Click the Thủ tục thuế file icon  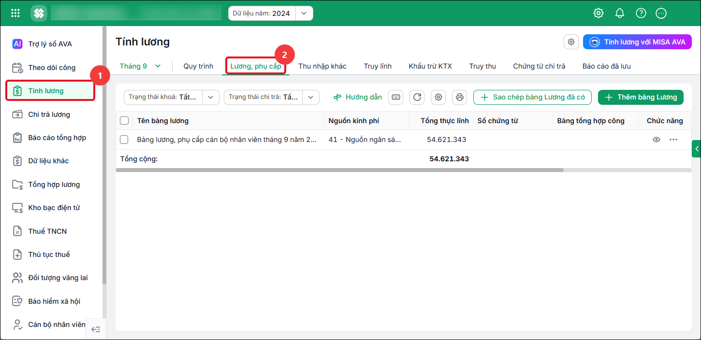[17, 255]
